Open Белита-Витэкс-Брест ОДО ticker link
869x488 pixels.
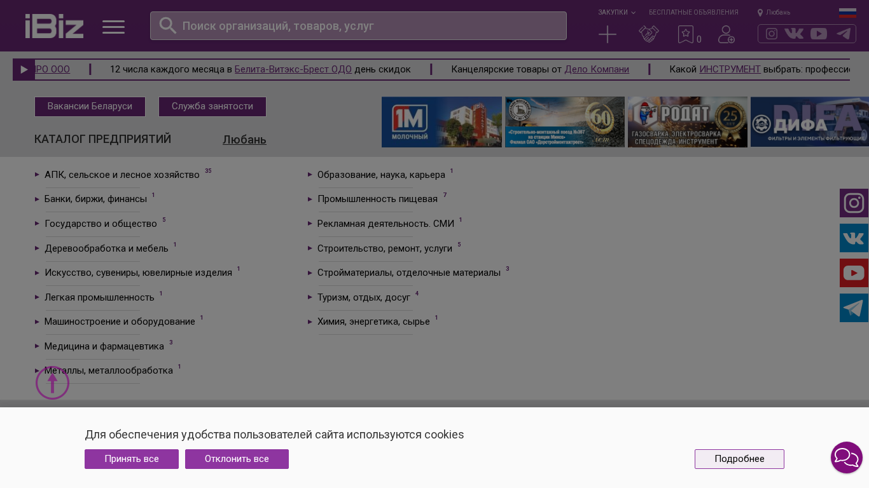pyautogui.click(x=293, y=69)
